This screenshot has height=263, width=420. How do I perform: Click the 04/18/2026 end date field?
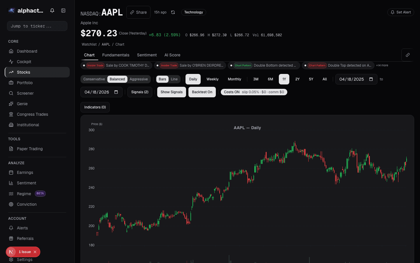point(101,92)
